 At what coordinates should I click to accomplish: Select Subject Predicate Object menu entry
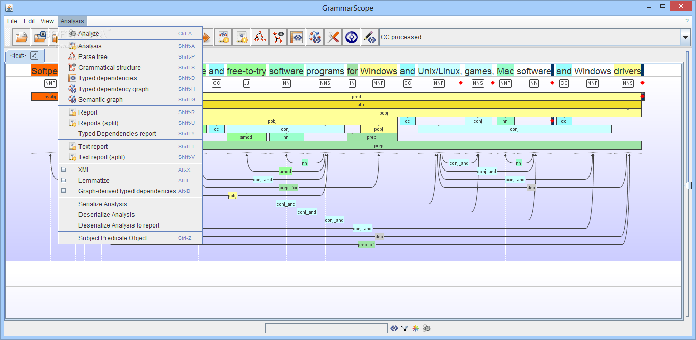[x=130, y=238]
